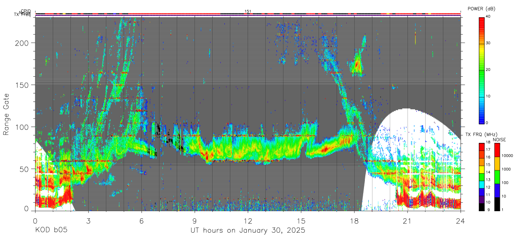Click the 10000 noise label
This screenshot has width=518, height=239.
(507, 156)
